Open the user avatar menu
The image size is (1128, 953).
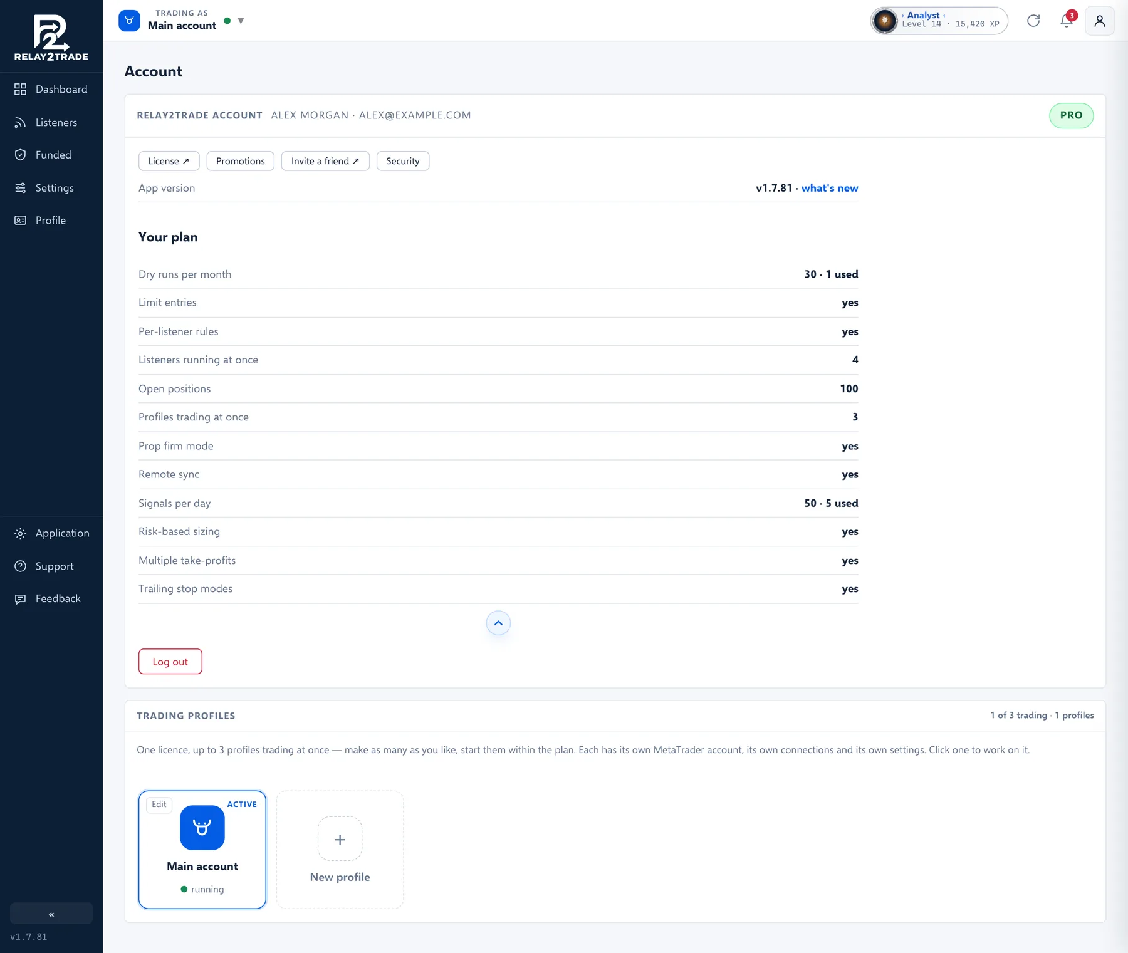[x=1100, y=21]
